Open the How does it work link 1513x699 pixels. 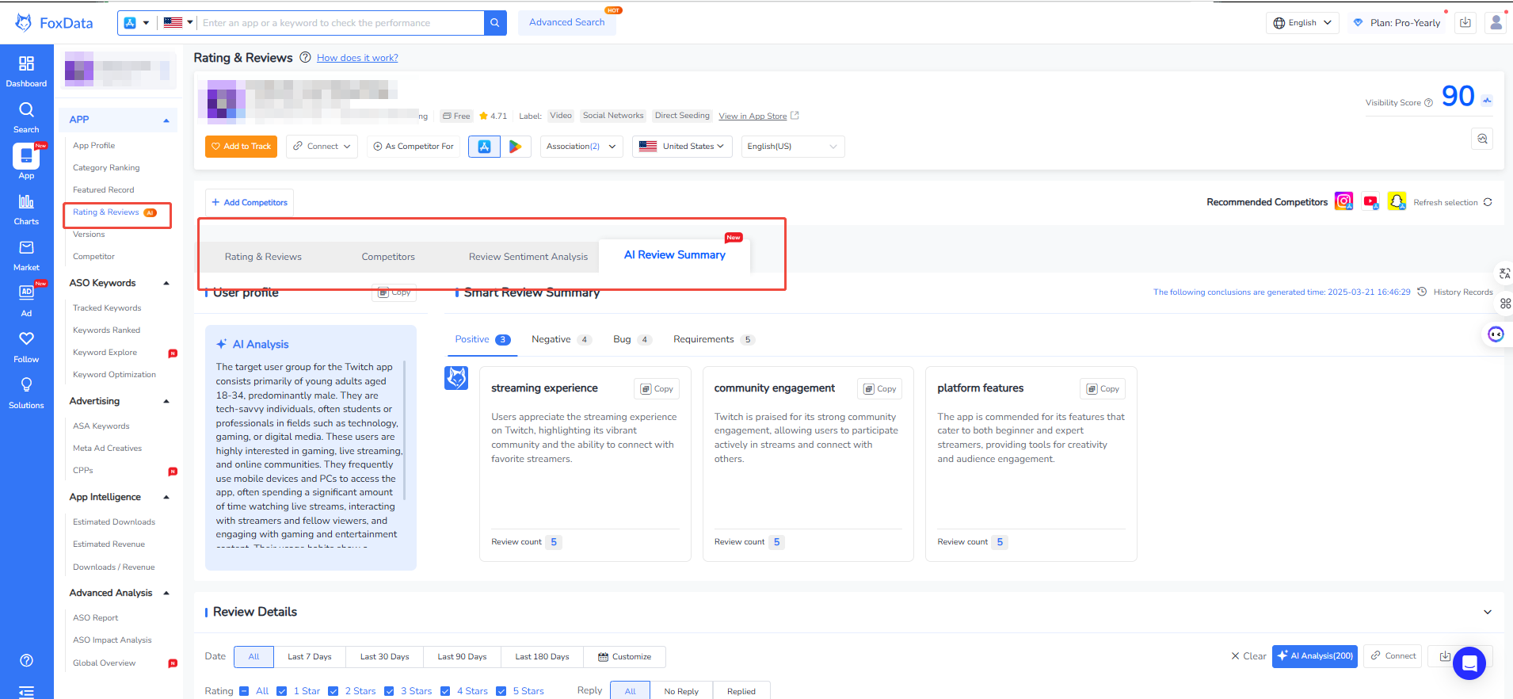click(357, 58)
